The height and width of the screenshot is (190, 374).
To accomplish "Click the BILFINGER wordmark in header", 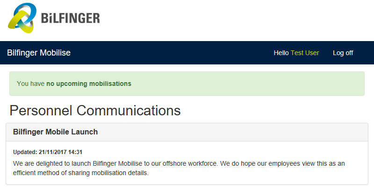I will pyautogui.click(x=70, y=18).
